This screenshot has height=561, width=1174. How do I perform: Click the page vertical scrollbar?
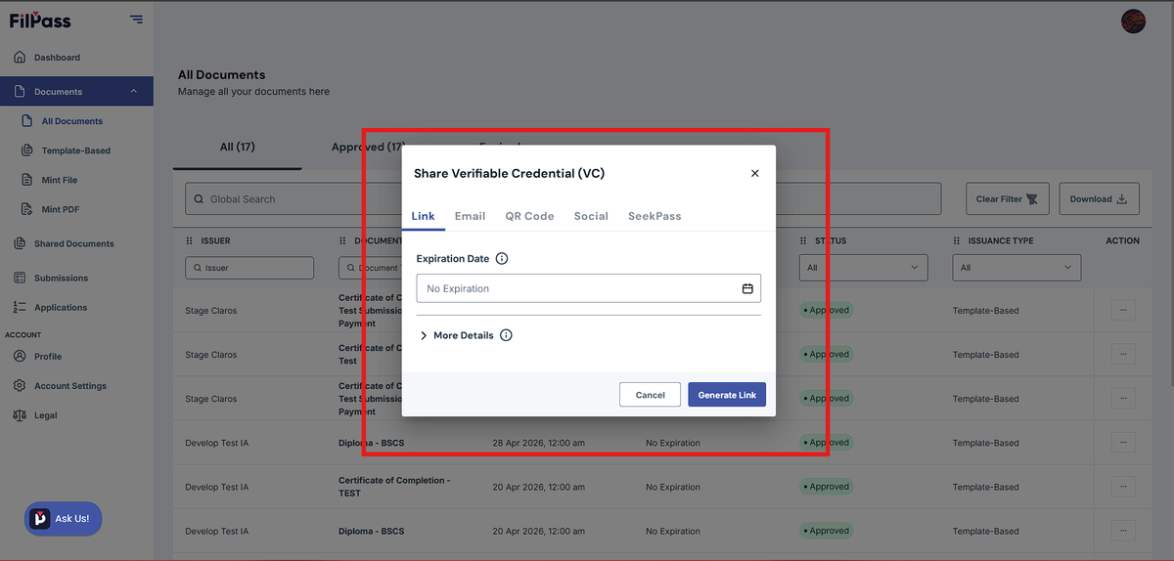1170,195
